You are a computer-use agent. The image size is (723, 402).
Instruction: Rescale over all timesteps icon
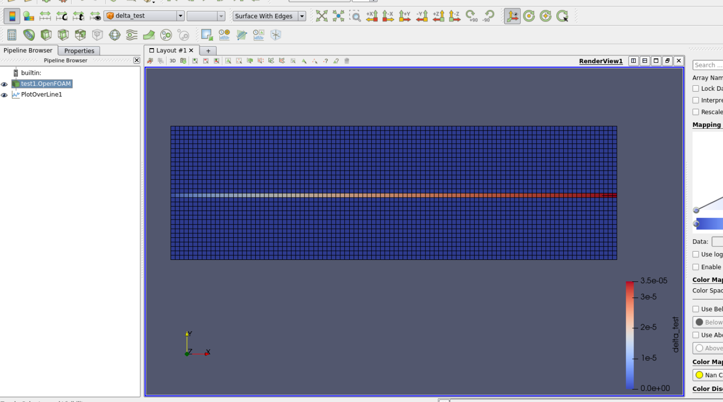tap(78, 16)
